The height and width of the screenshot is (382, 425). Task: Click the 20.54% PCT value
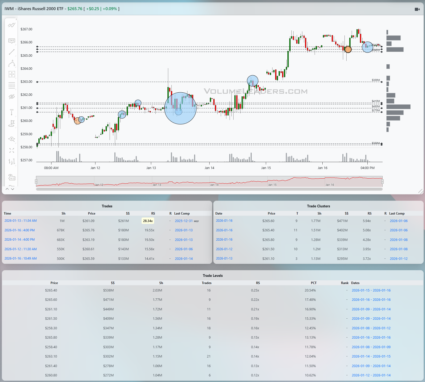tap(310, 290)
